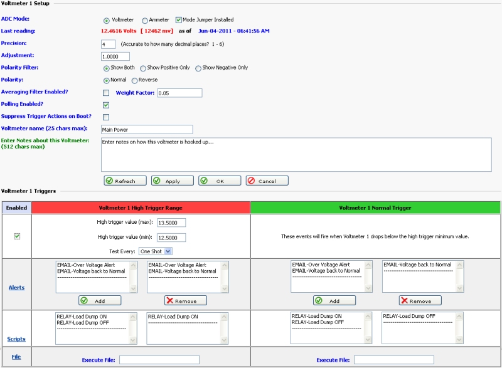Screen dimensions: 502x368
Task: Select Ammeter ADC mode
Action: point(145,20)
